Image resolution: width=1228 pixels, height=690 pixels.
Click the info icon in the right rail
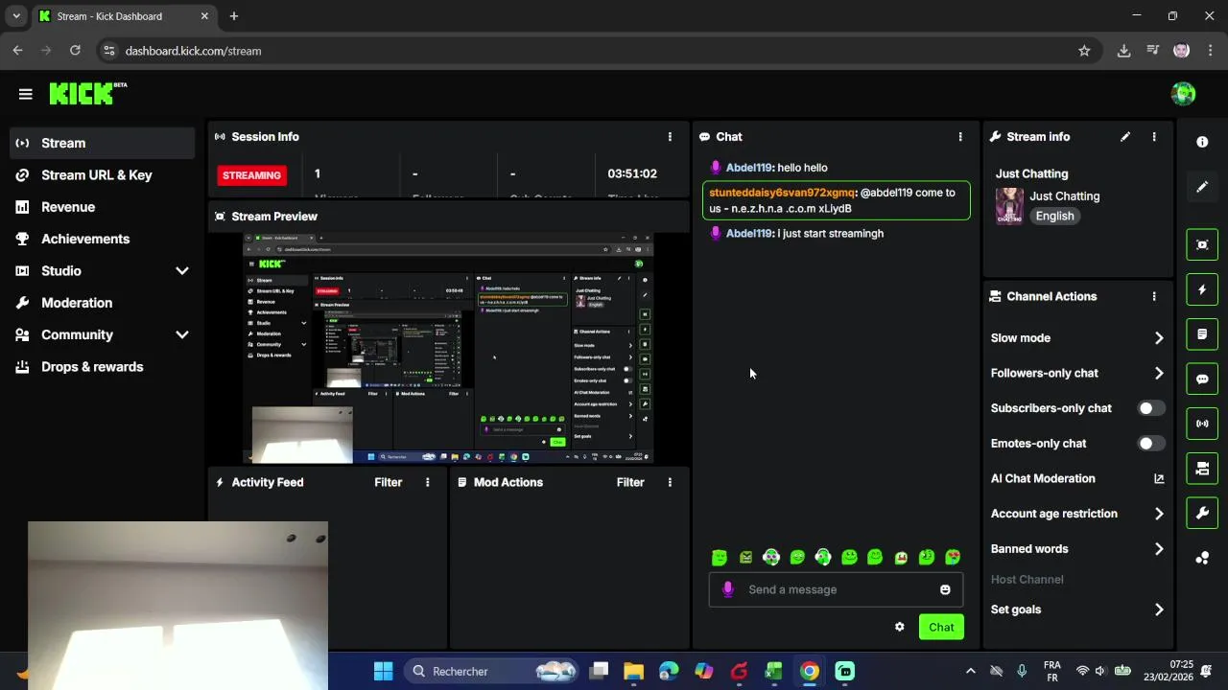pyautogui.click(x=1202, y=142)
